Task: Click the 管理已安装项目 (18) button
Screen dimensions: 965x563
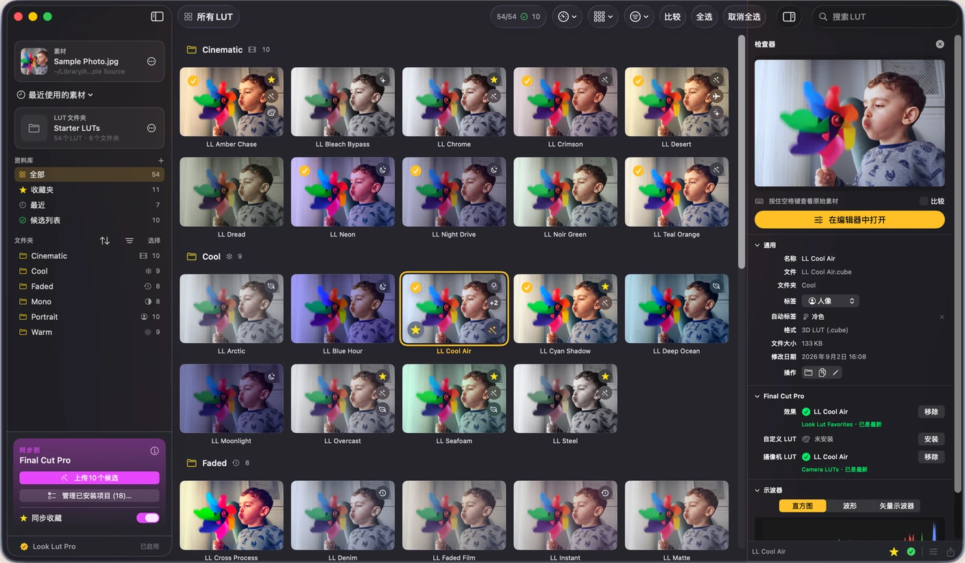Action: coord(89,495)
